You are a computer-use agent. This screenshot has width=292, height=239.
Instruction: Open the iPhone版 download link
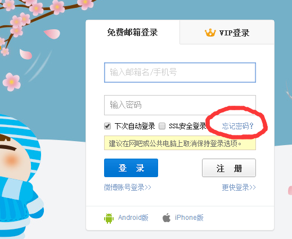click(189, 218)
